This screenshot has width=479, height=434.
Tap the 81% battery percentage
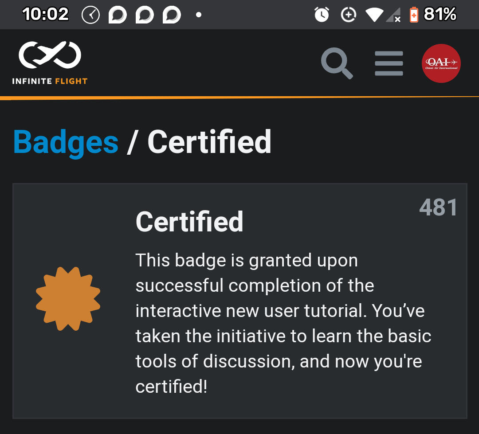click(x=440, y=15)
